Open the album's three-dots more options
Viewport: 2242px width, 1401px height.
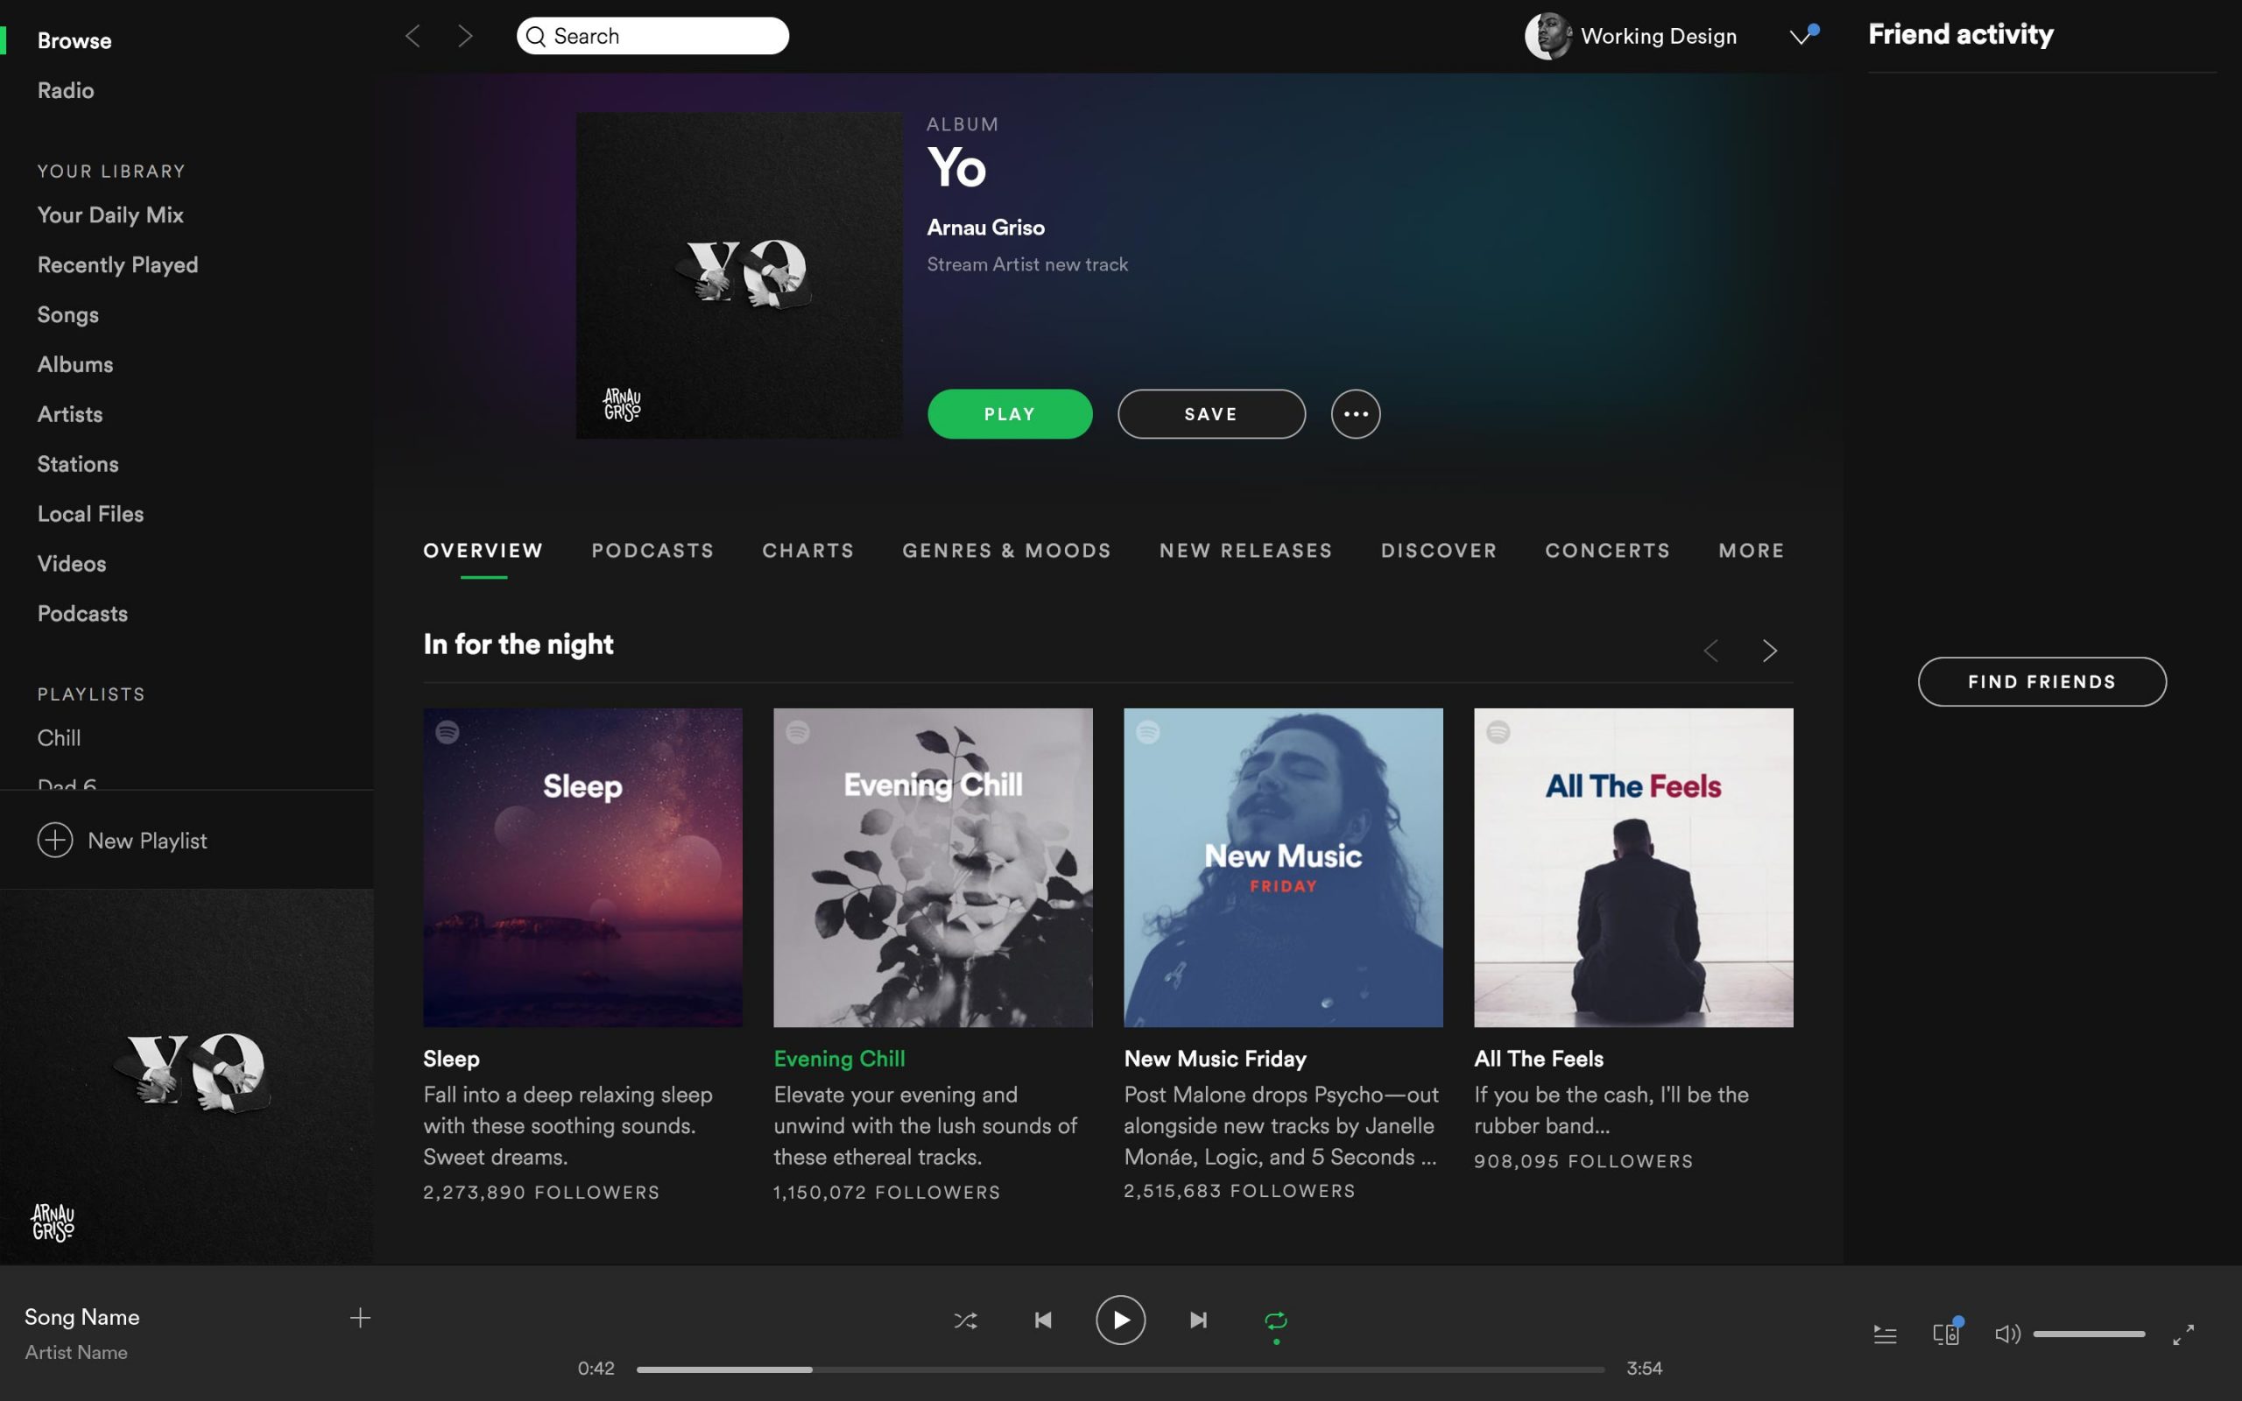point(1356,414)
